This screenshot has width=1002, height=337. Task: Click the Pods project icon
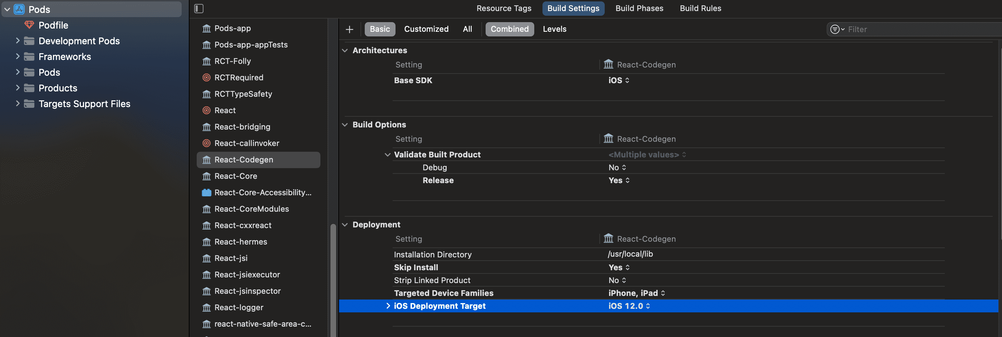point(19,9)
